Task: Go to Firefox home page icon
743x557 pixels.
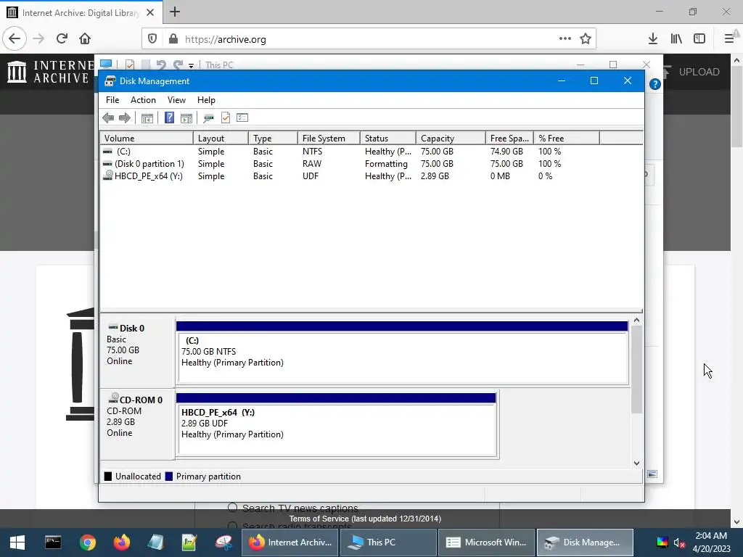Action: pos(85,39)
